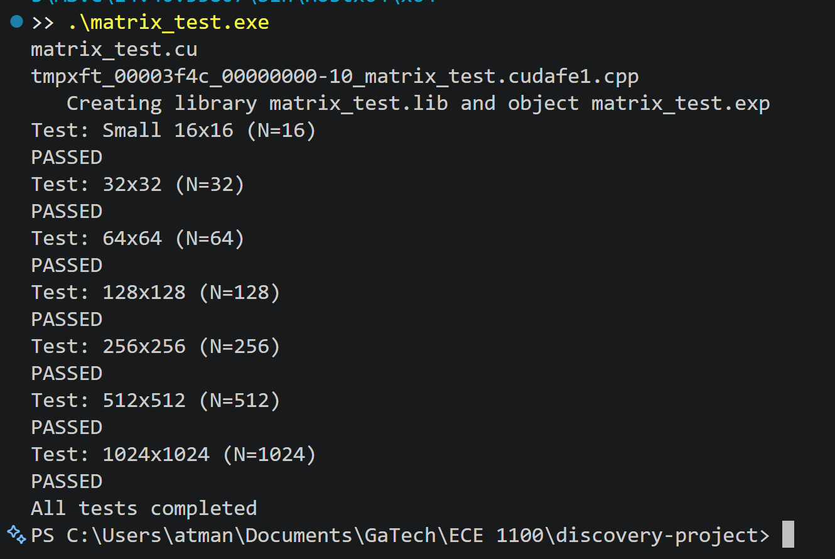Click the blue command-success dot beside matrix_test.exe
This screenshot has height=559, width=835.
pos(17,23)
